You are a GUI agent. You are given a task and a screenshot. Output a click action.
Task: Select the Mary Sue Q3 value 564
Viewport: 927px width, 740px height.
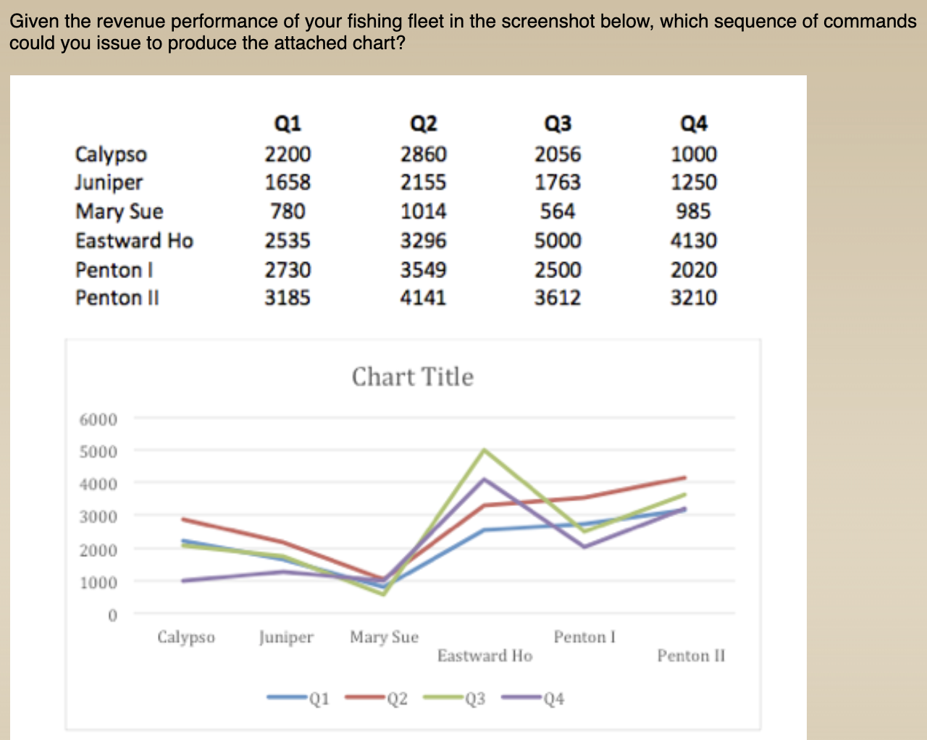coord(558,211)
